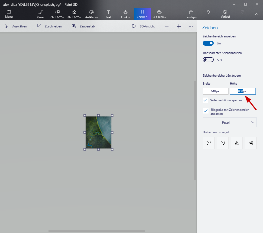Collapse the ribbon with the chevron
The height and width of the screenshot is (233, 263).
[257, 14]
